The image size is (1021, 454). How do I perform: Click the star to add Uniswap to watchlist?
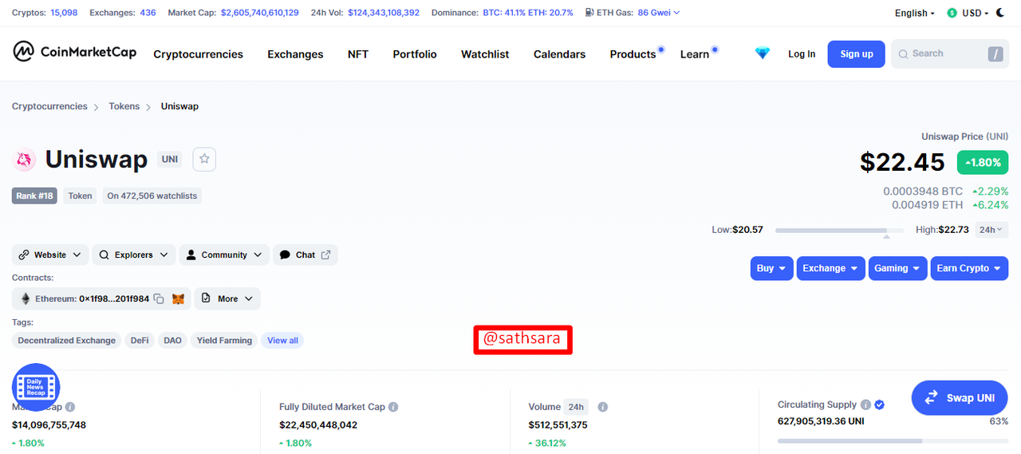204,159
